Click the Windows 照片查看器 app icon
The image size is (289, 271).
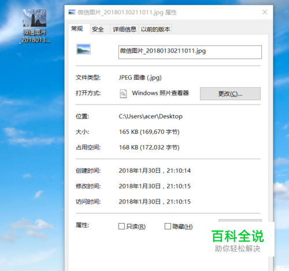click(123, 94)
